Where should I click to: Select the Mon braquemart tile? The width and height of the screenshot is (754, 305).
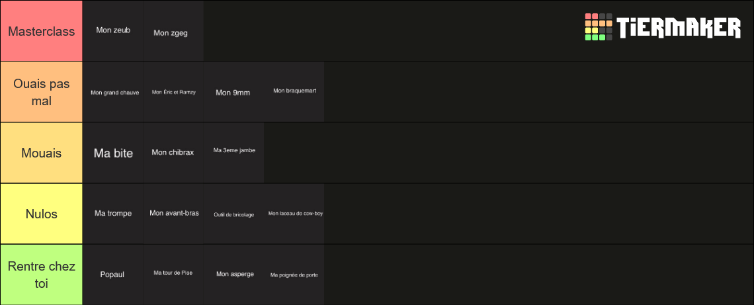[294, 92]
